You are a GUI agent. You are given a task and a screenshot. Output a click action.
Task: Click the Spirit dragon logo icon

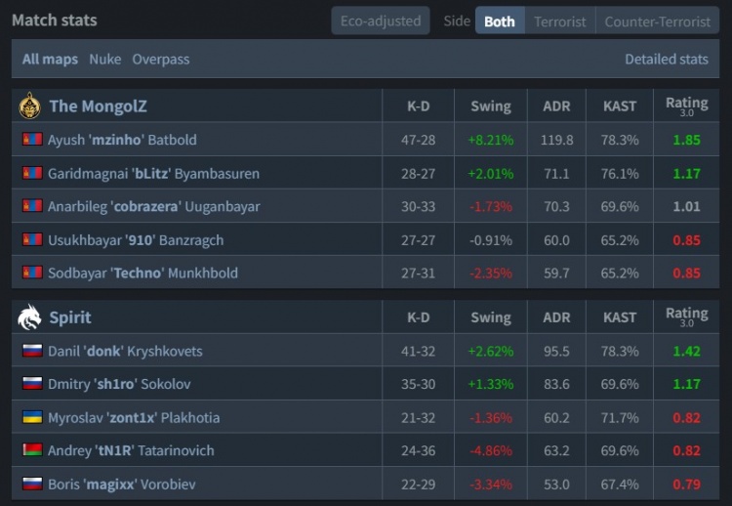click(29, 316)
